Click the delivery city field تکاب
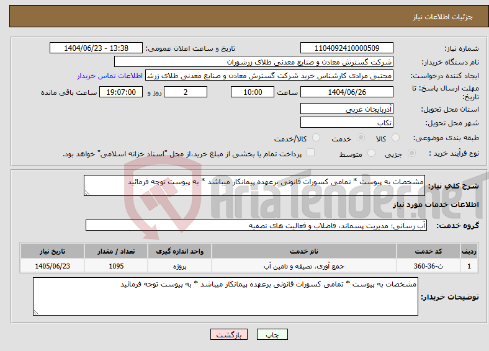The height and width of the screenshot is (351, 489). tap(346, 122)
